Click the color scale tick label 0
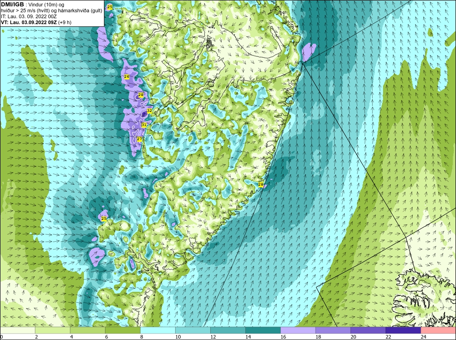The width and height of the screenshot is (456, 340). (x=2, y=337)
